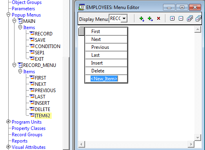Open the Display Menu dropdown

pos(124,19)
